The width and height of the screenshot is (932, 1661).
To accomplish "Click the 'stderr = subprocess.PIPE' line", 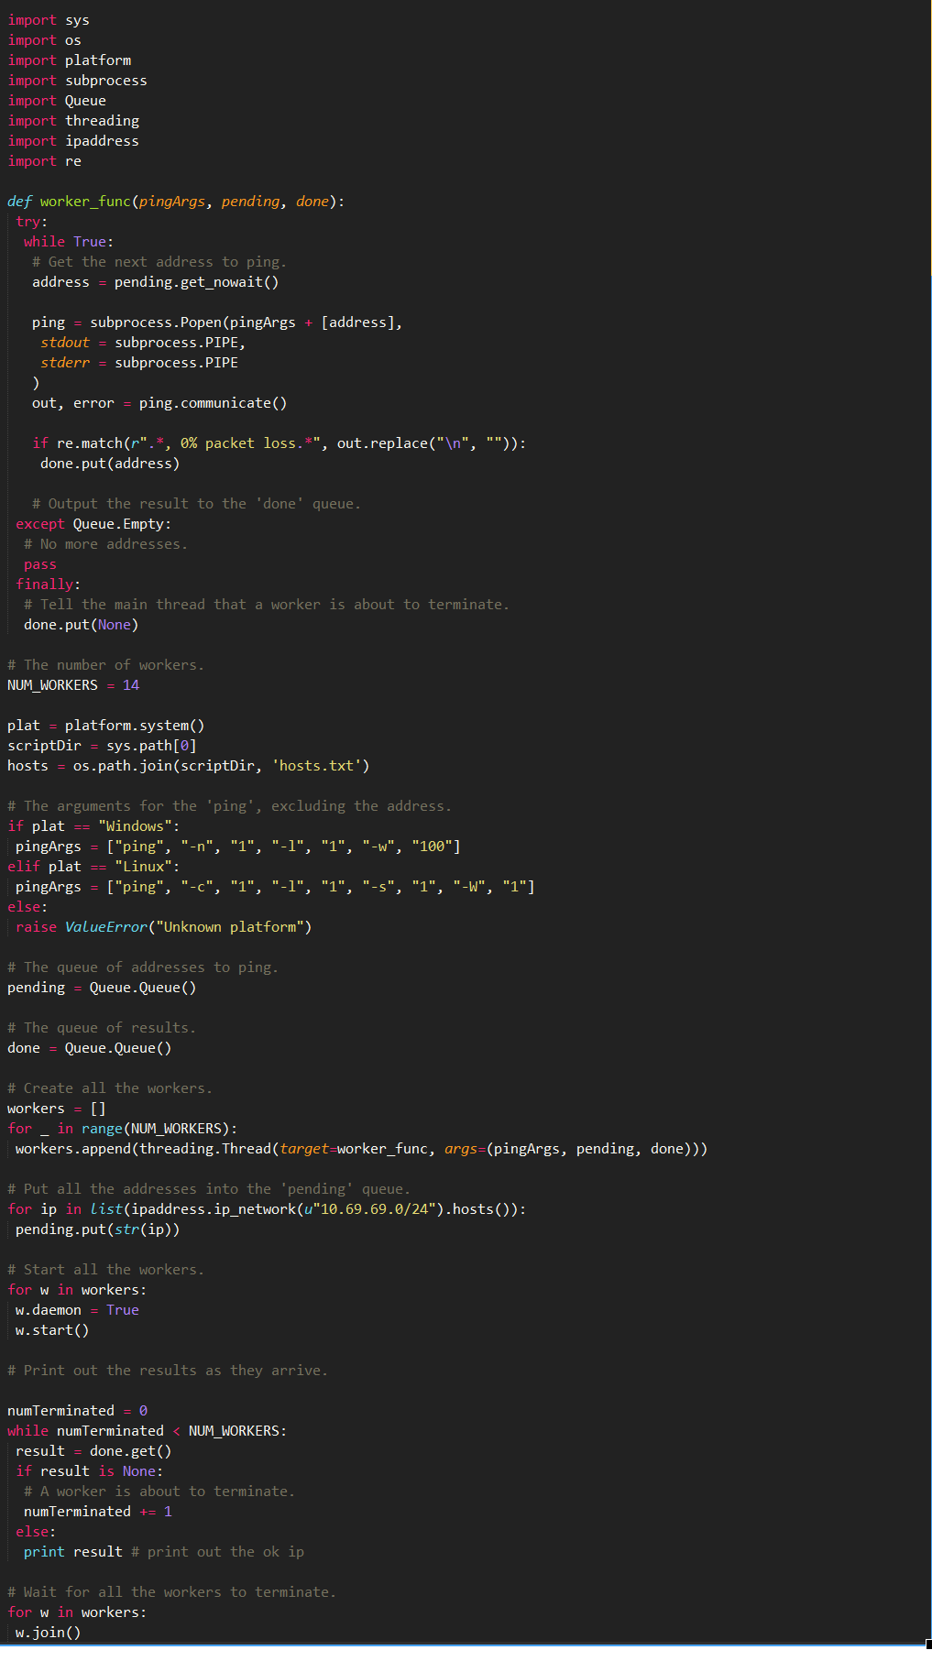I will tap(139, 363).
